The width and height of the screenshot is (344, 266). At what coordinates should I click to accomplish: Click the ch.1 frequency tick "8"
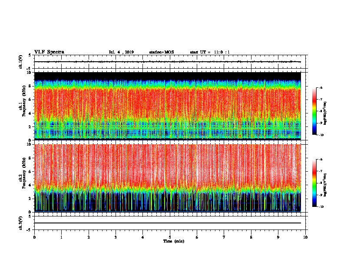(x=30, y=86)
